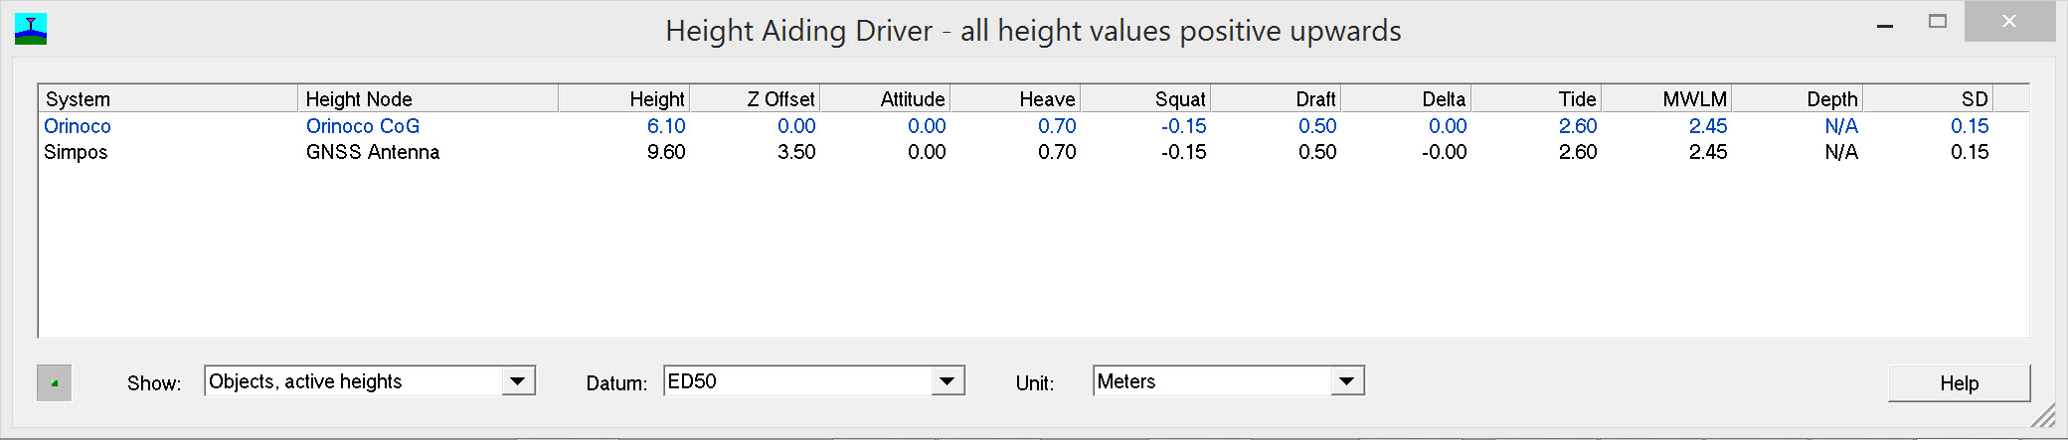Open the Show dropdown list
The image size is (2068, 440).
point(517,381)
